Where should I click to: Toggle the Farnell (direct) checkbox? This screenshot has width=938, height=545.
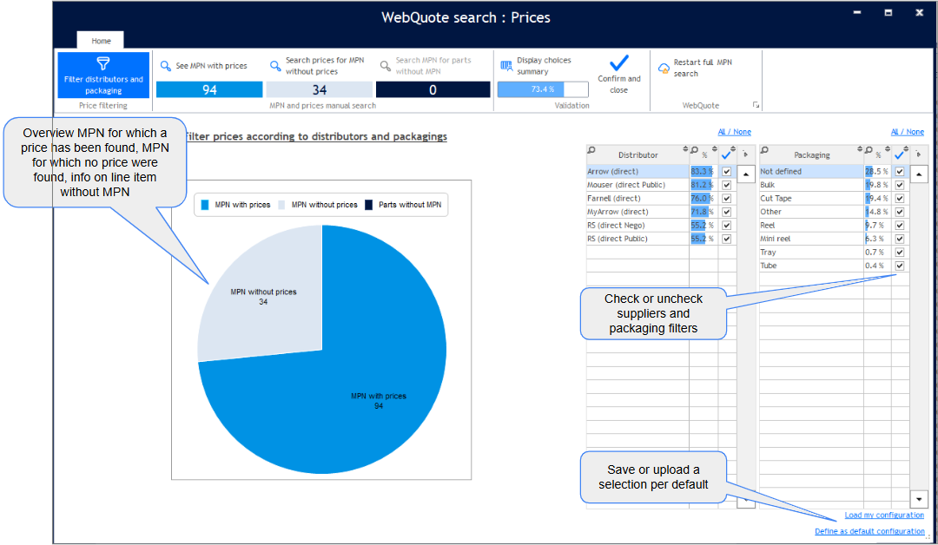(726, 199)
